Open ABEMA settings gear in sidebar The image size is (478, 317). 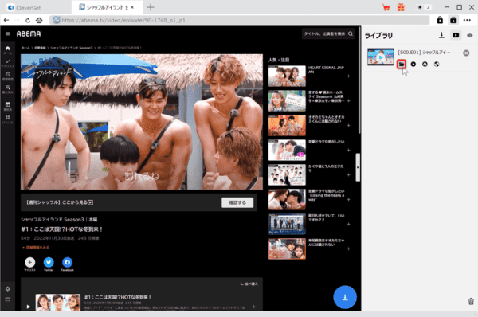(x=8, y=288)
